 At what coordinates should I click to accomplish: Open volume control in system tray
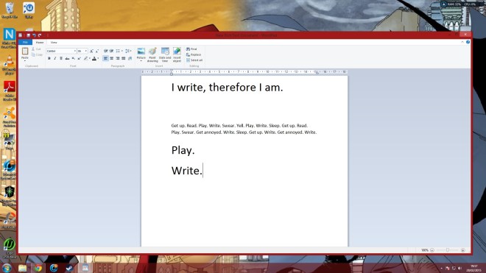click(460, 269)
